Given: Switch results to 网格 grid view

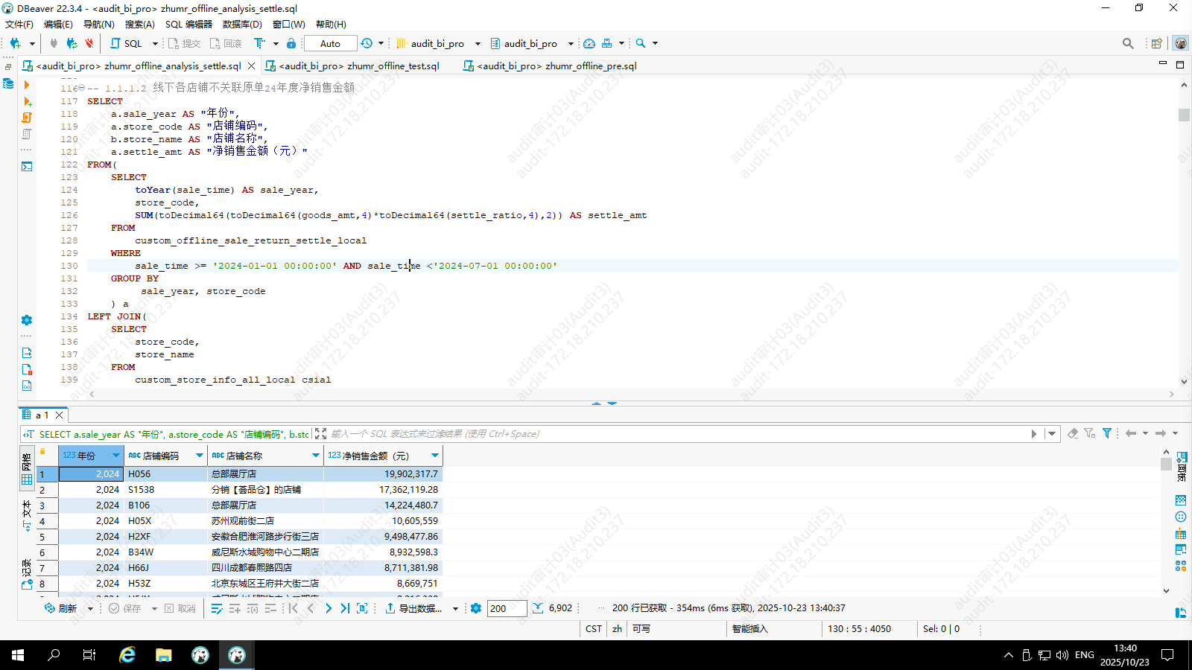Looking at the screenshot, I should click(x=27, y=470).
